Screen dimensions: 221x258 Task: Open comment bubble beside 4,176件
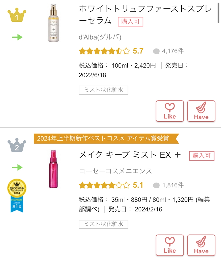[x=156, y=51]
